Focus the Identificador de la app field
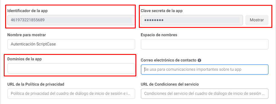 coord(71,20)
